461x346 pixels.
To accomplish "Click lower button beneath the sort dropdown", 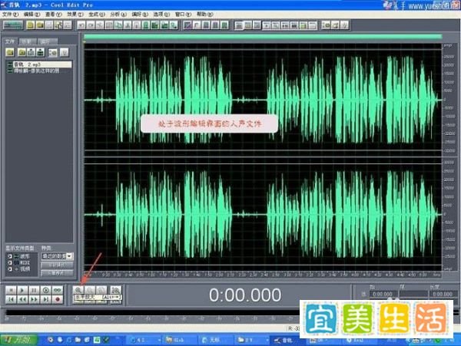I will coord(57,273).
